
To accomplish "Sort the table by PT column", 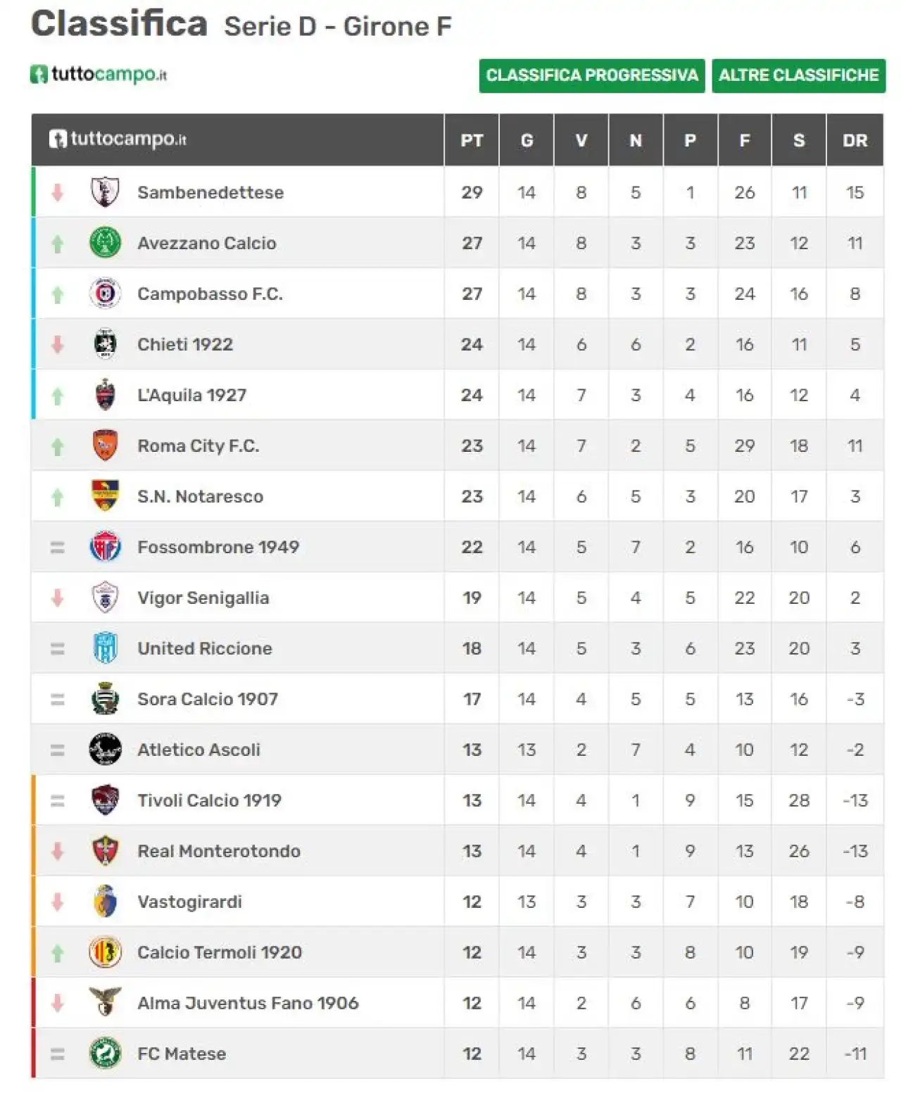I will point(472,140).
